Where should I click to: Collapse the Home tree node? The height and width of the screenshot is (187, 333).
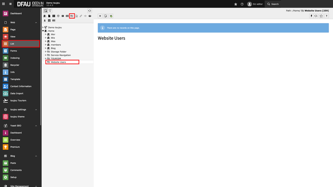tap(43, 31)
